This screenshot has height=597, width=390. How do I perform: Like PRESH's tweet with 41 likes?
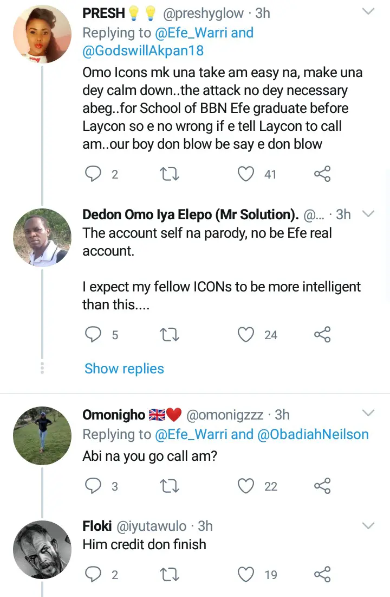pyautogui.click(x=246, y=174)
